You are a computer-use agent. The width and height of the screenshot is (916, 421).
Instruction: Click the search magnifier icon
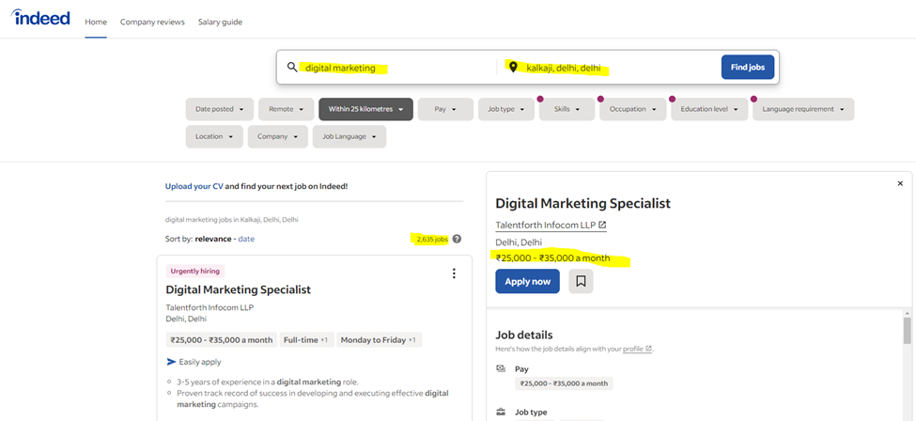[x=292, y=68]
